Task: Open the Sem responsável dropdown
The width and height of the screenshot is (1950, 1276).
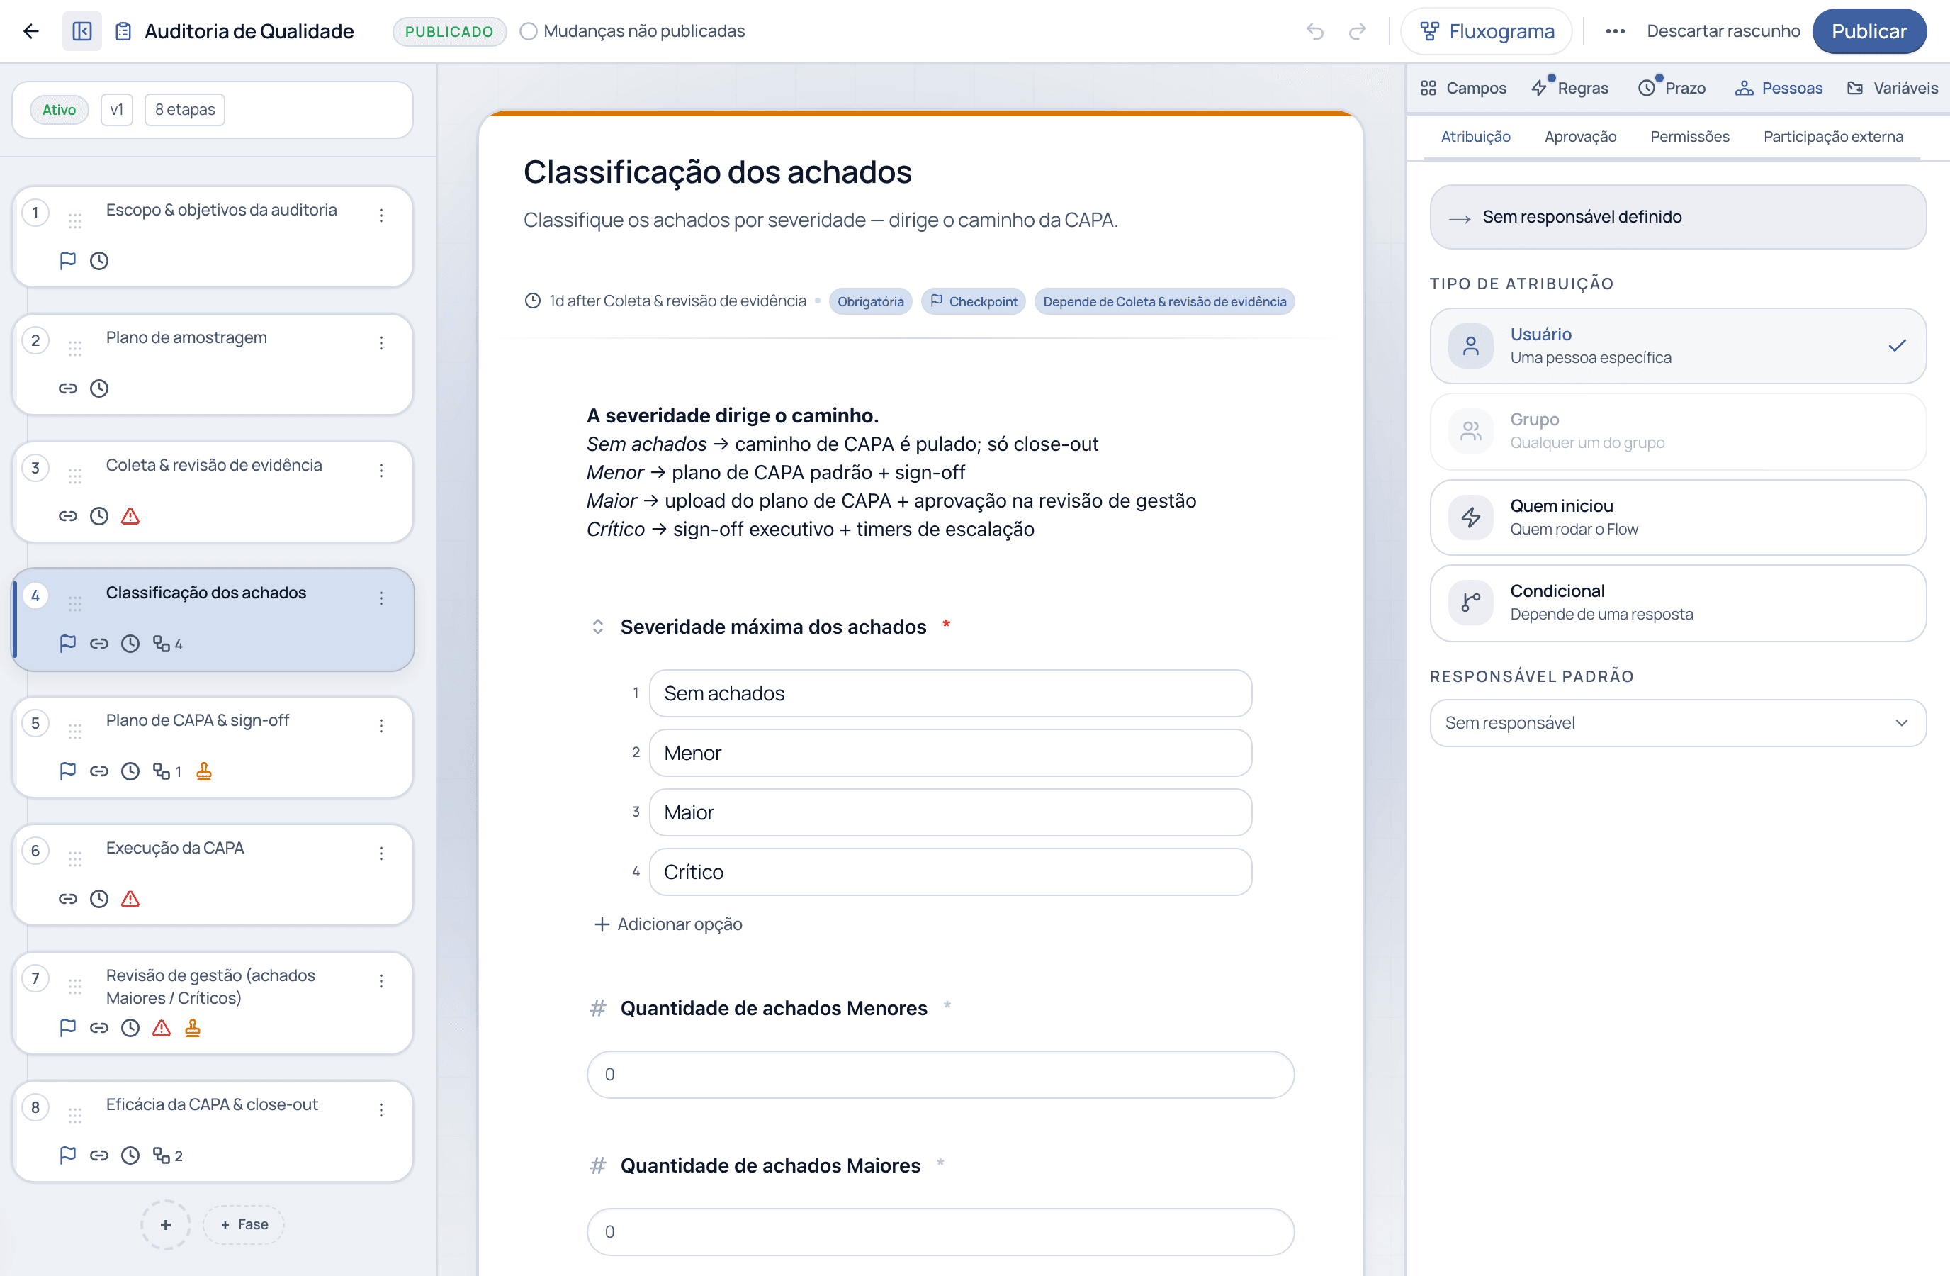Action: coord(1677,723)
